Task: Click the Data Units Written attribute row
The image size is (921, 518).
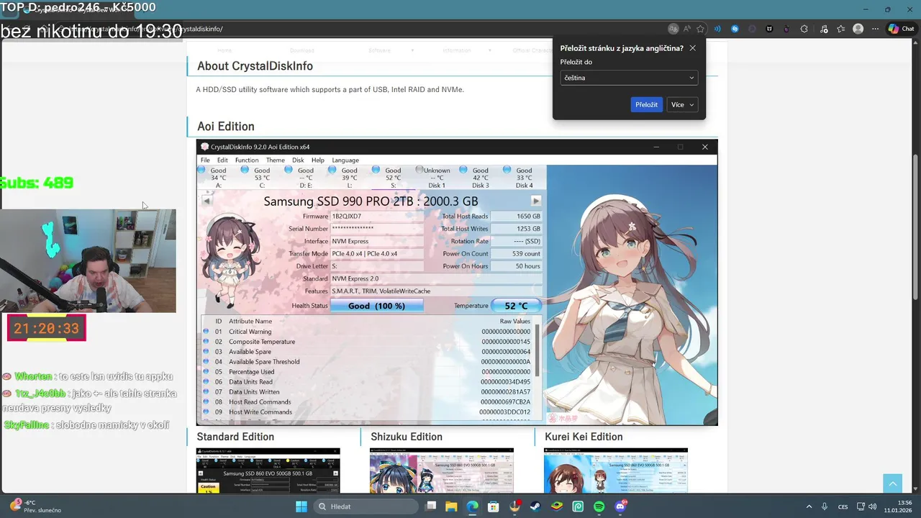Action: [368, 392]
